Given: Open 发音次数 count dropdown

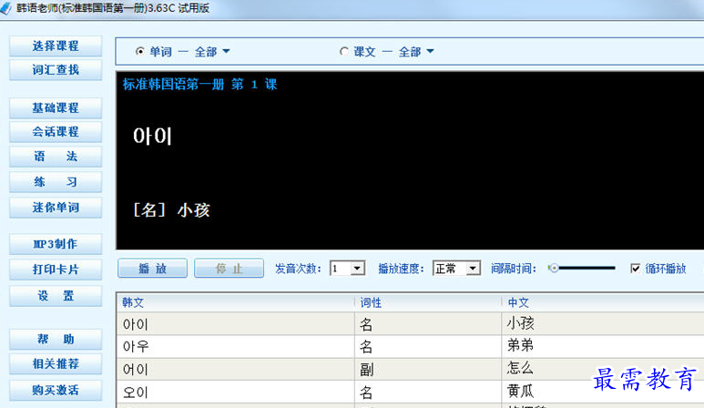Looking at the screenshot, I should pyautogui.click(x=357, y=269).
